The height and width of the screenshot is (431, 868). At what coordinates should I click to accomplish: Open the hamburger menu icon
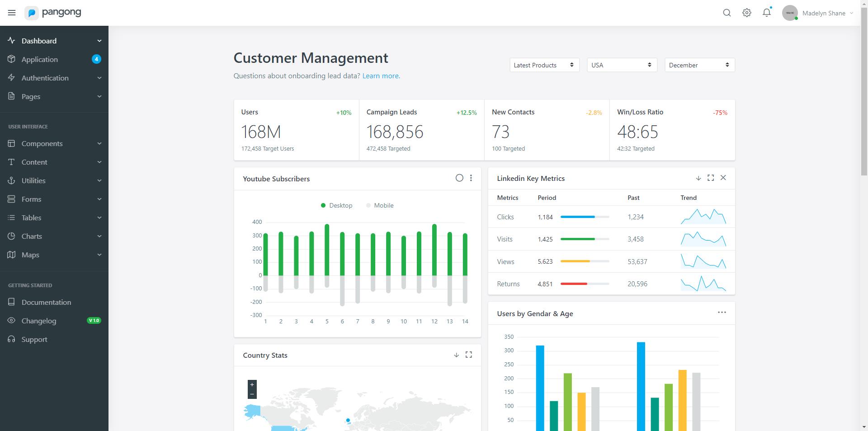pos(12,13)
